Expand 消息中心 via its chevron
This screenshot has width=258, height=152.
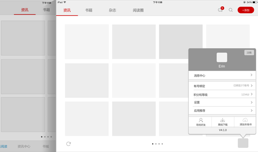(251, 75)
